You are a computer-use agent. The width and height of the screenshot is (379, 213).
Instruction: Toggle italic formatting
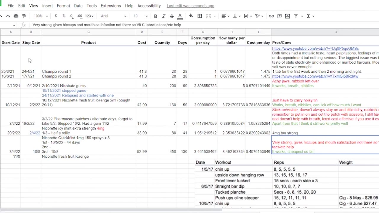tap(163, 16)
